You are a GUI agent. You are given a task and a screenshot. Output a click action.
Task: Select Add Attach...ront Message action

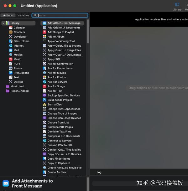tap(62, 23)
